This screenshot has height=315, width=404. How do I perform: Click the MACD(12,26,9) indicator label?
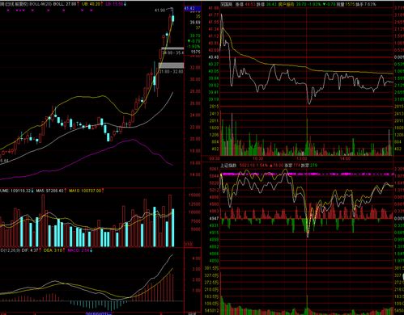pyautogui.click(x=10, y=250)
